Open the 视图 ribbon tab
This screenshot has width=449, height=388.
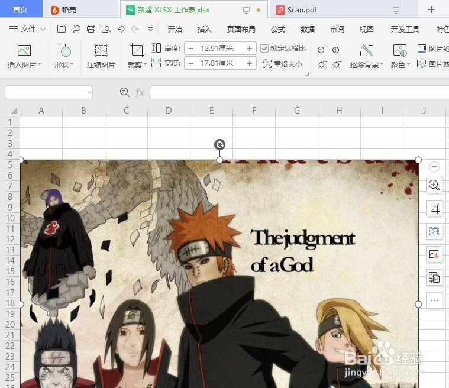point(367,29)
